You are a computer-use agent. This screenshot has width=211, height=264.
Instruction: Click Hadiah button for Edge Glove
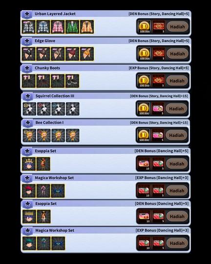tap(177, 54)
